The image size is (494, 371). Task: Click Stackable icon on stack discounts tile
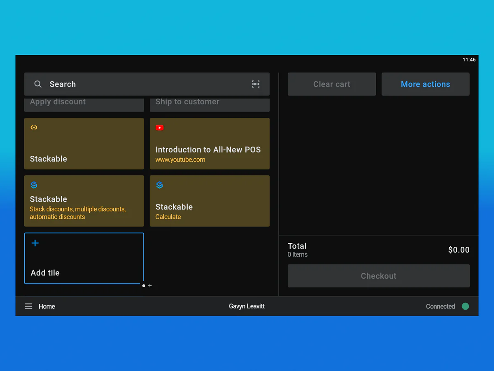click(34, 185)
